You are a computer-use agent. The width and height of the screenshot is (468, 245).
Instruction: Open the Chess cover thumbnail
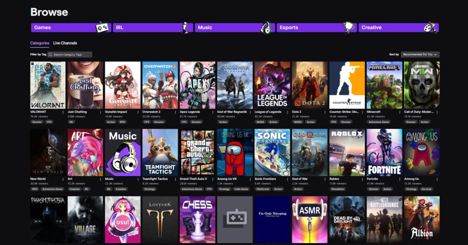coord(197,219)
